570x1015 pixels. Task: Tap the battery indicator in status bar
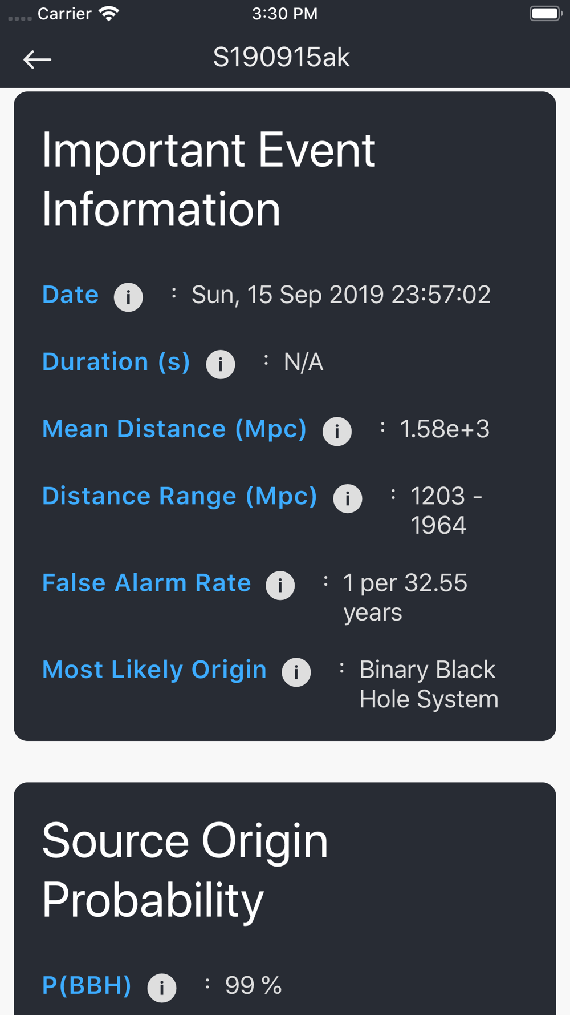click(546, 13)
